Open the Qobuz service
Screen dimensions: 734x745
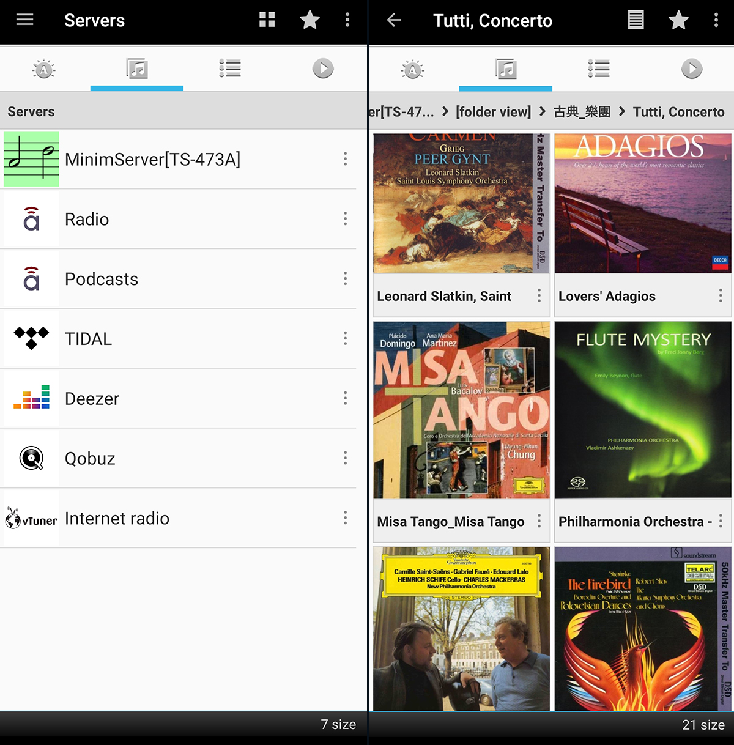178,459
